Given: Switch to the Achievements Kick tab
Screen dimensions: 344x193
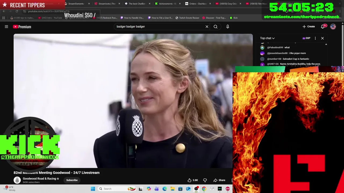Looking at the screenshot, I should coord(167,4).
